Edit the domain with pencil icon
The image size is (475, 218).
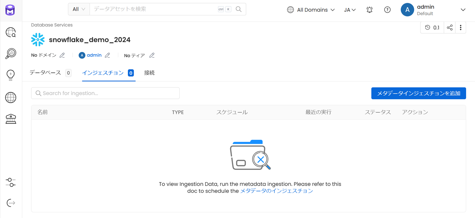pyautogui.click(x=62, y=55)
